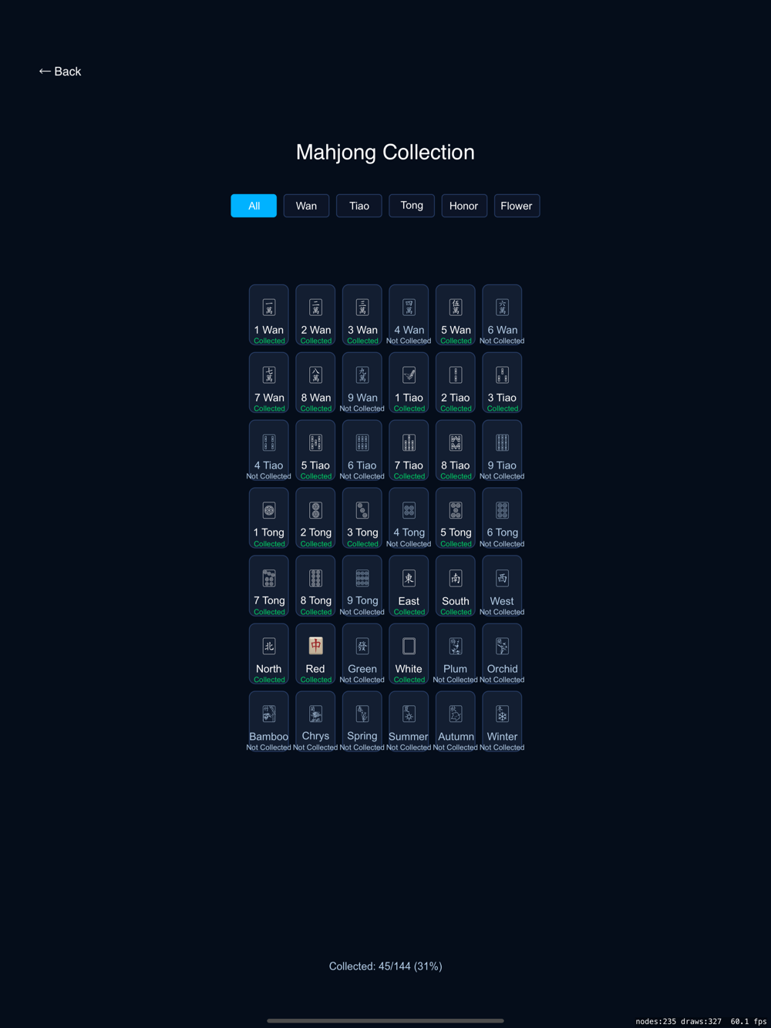Select the Autumn season tile

tap(456, 722)
